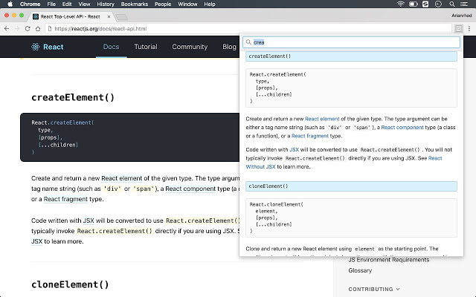Open the Window menu
476x297 pixels.
tap(187, 4)
